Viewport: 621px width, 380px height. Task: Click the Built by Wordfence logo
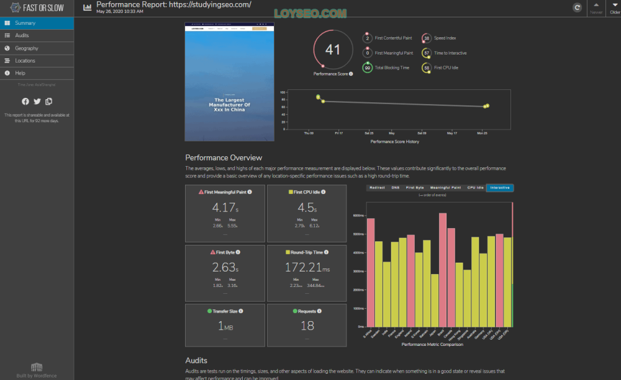[x=37, y=368]
